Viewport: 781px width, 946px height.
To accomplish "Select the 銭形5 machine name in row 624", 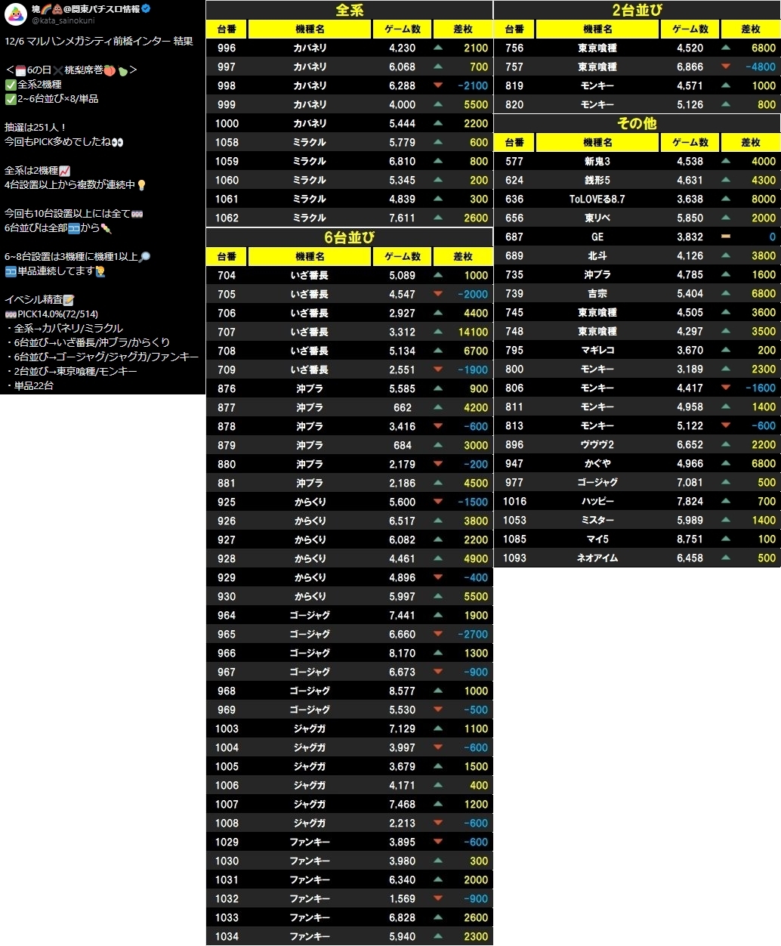I will [x=597, y=180].
